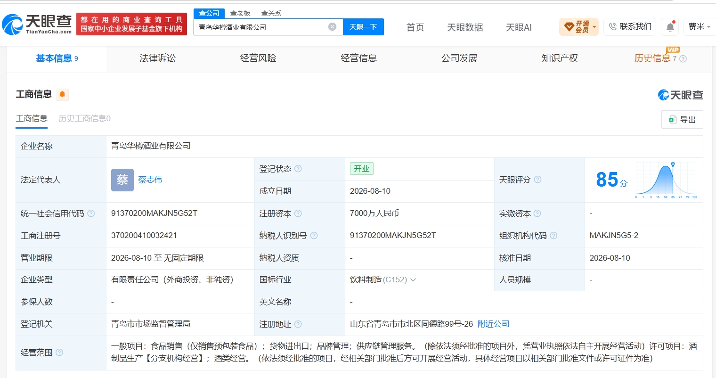Viewport: 716px width, 378px height.
Task: Switch to 查老板 search tab
Action: (x=240, y=13)
